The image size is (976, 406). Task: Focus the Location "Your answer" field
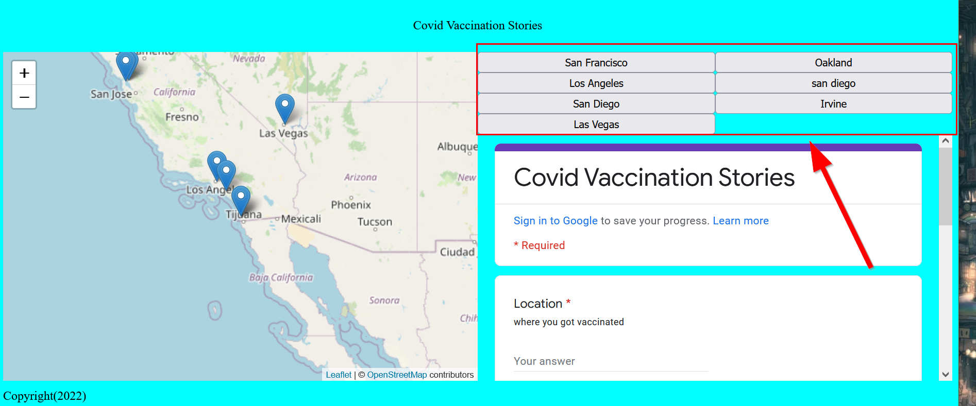click(x=611, y=361)
